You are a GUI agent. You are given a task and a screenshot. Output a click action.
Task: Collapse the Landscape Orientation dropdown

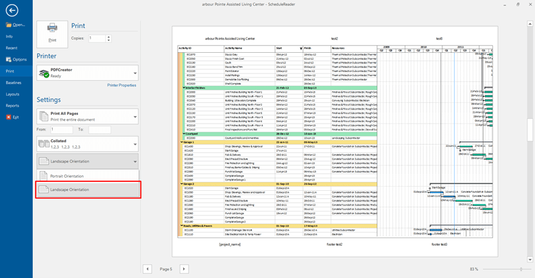[x=88, y=161]
